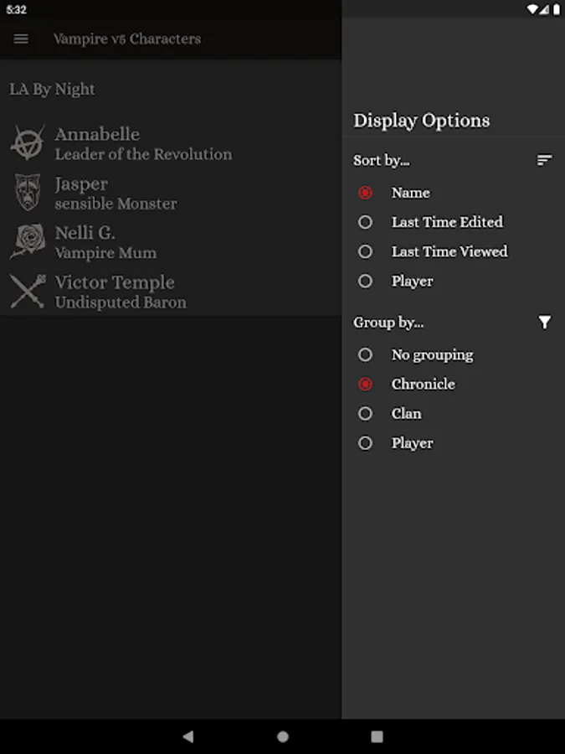Click Victor Temple's scepter clan icon
This screenshot has width=565, height=754.
[28, 292]
